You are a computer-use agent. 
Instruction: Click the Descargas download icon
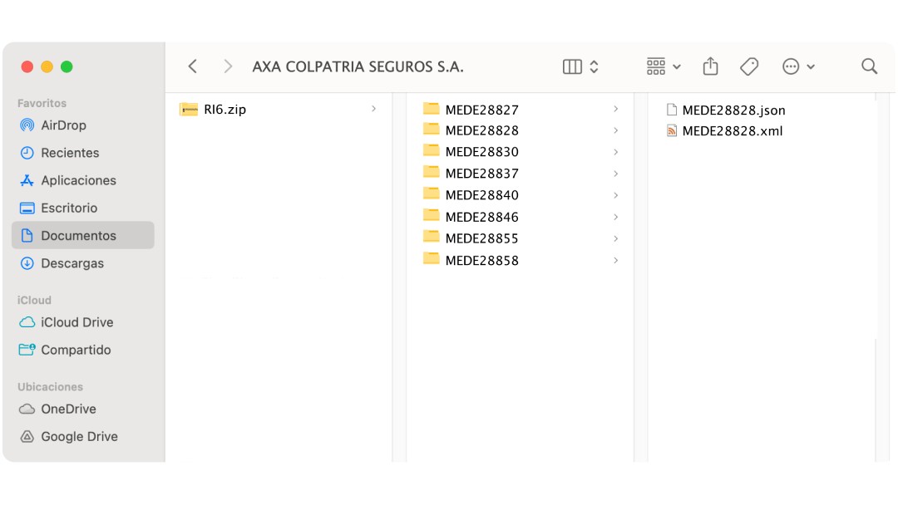pyautogui.click(x=27, y=263)
